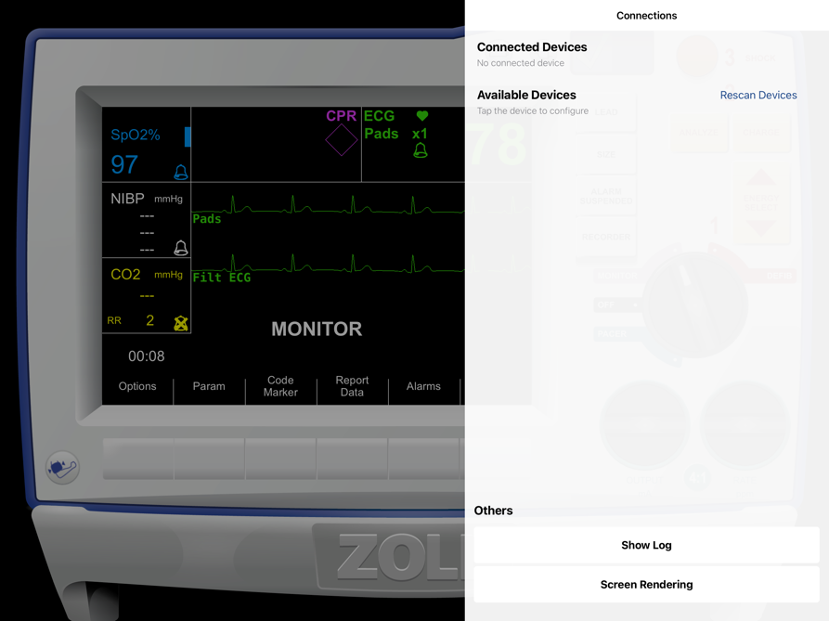Open the Options softkey menu
Image resolution: width=829 pixels, height=621 pixels.
coord(136,386)
